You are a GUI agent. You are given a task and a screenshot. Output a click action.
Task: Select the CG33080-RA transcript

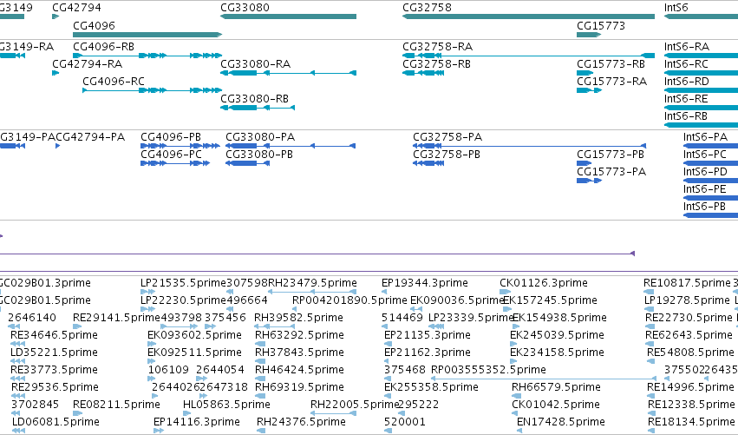pos(288,73)
